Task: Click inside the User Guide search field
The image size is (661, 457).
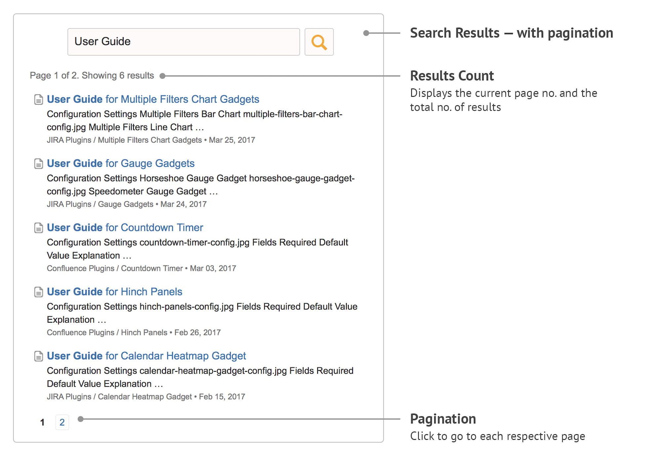Action: tap(183, 42)
